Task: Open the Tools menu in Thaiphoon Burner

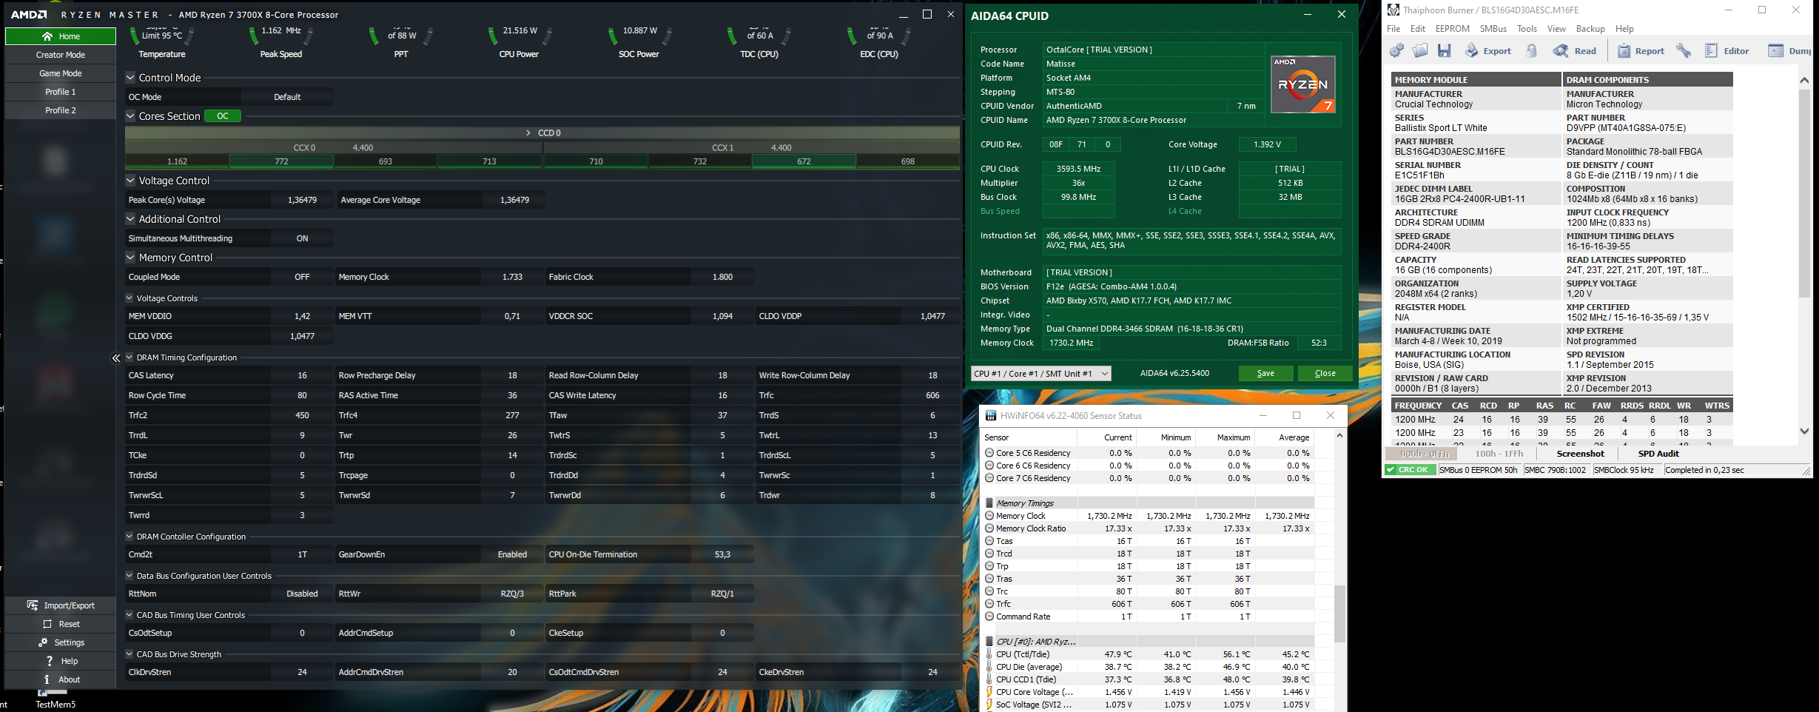Action: (1527, 29)
